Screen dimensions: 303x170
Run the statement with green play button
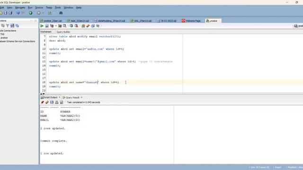(x=42, y=26)
